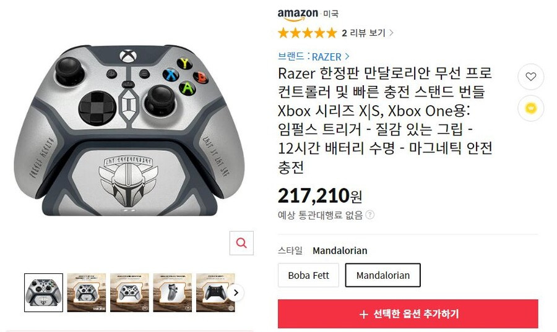Select fourth thumbnail showing controller side
557x332 pixels.
(x=173, y=292)
